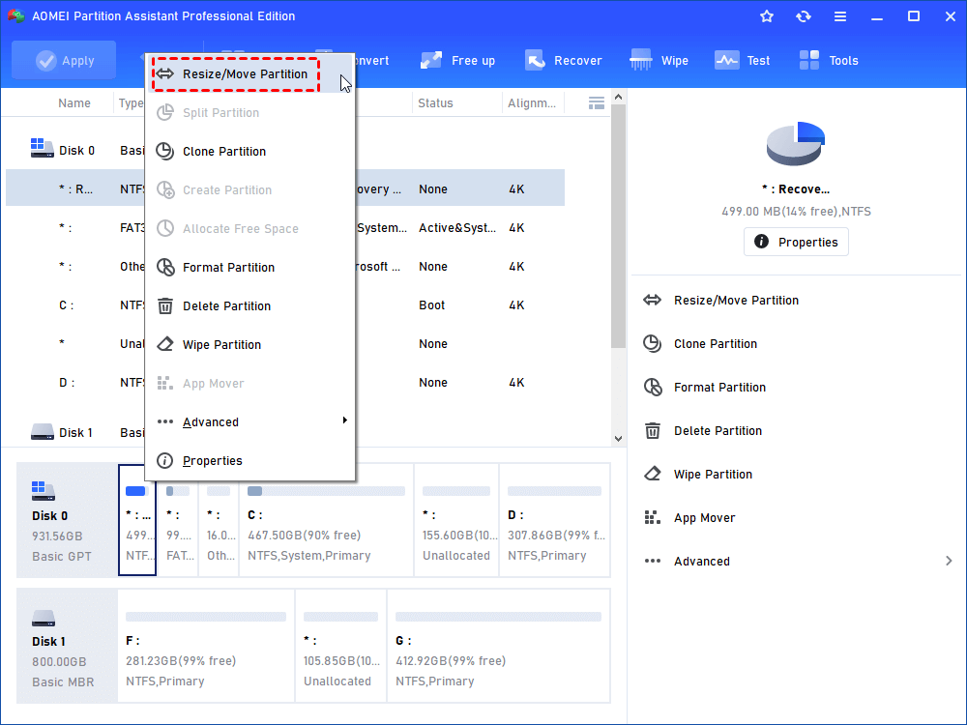Select the Disk 0 block in disk map
Viewport: 967px width, 725px height.
click(x=67, y=520)
